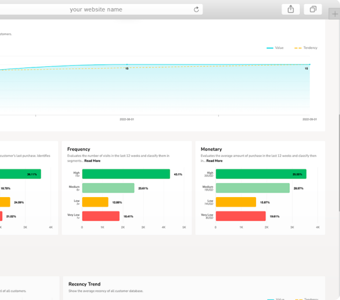Screen dimensions: 340x300
Task: Click the Monetary Medium light green bar
Action: pyautogui.click(x=253, y=188)
